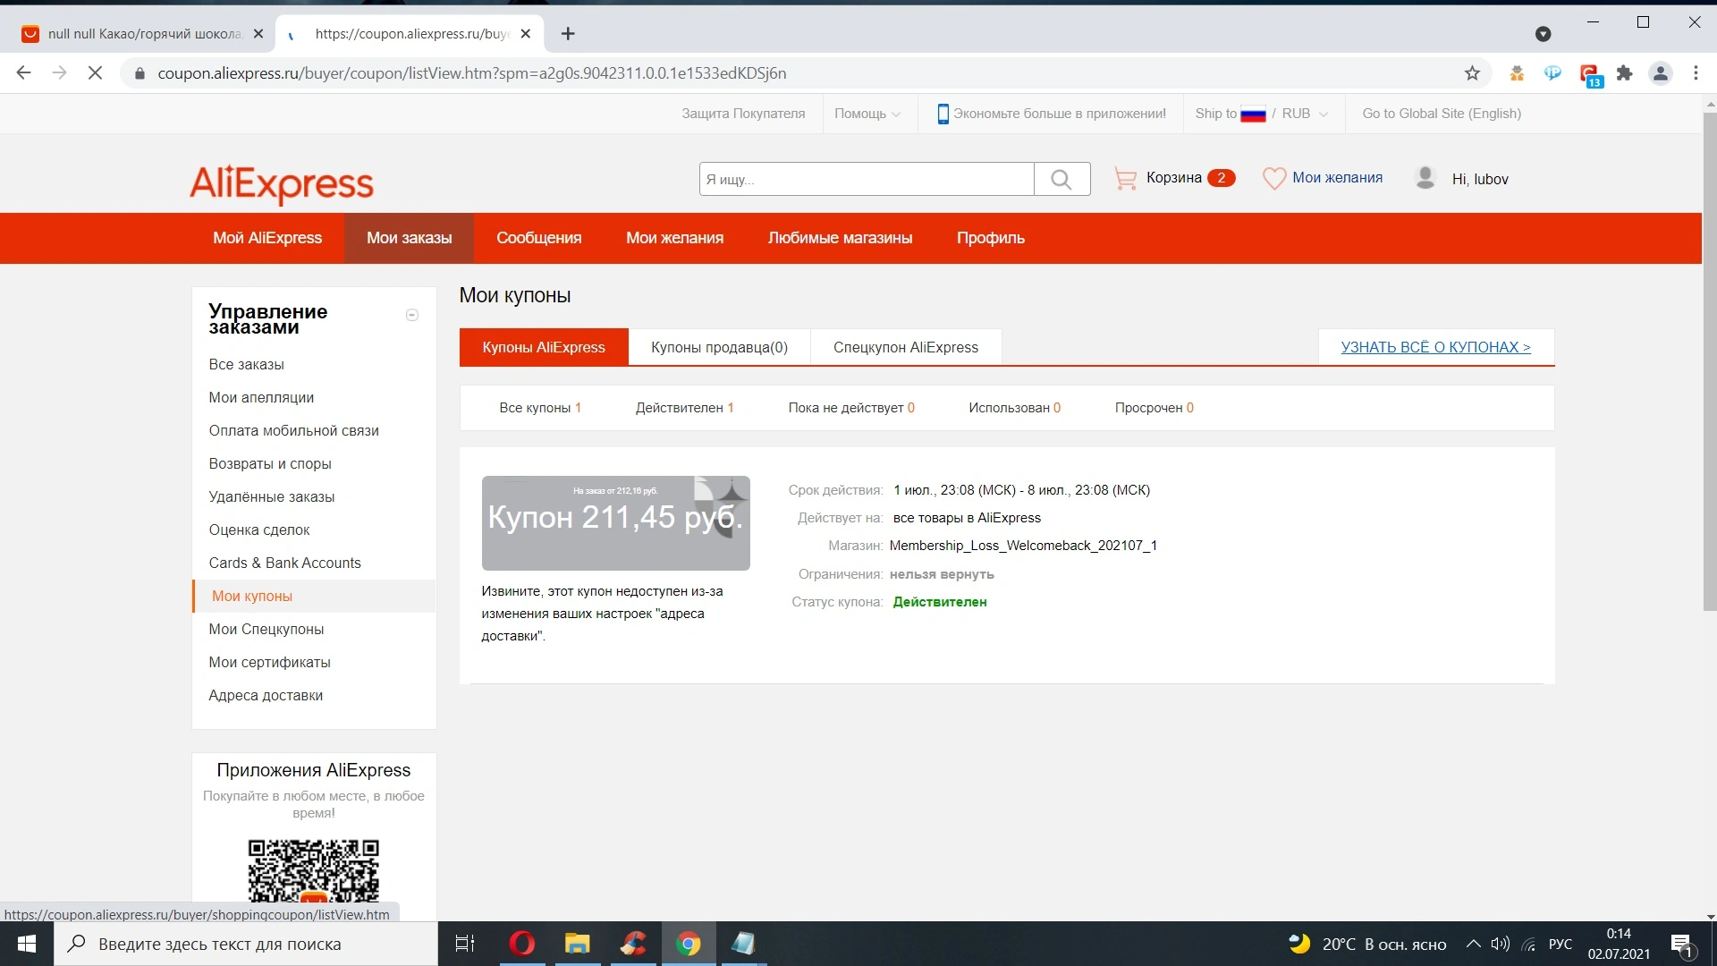
Task: Click the mobile app phone icon
Action: pos(943,114)
